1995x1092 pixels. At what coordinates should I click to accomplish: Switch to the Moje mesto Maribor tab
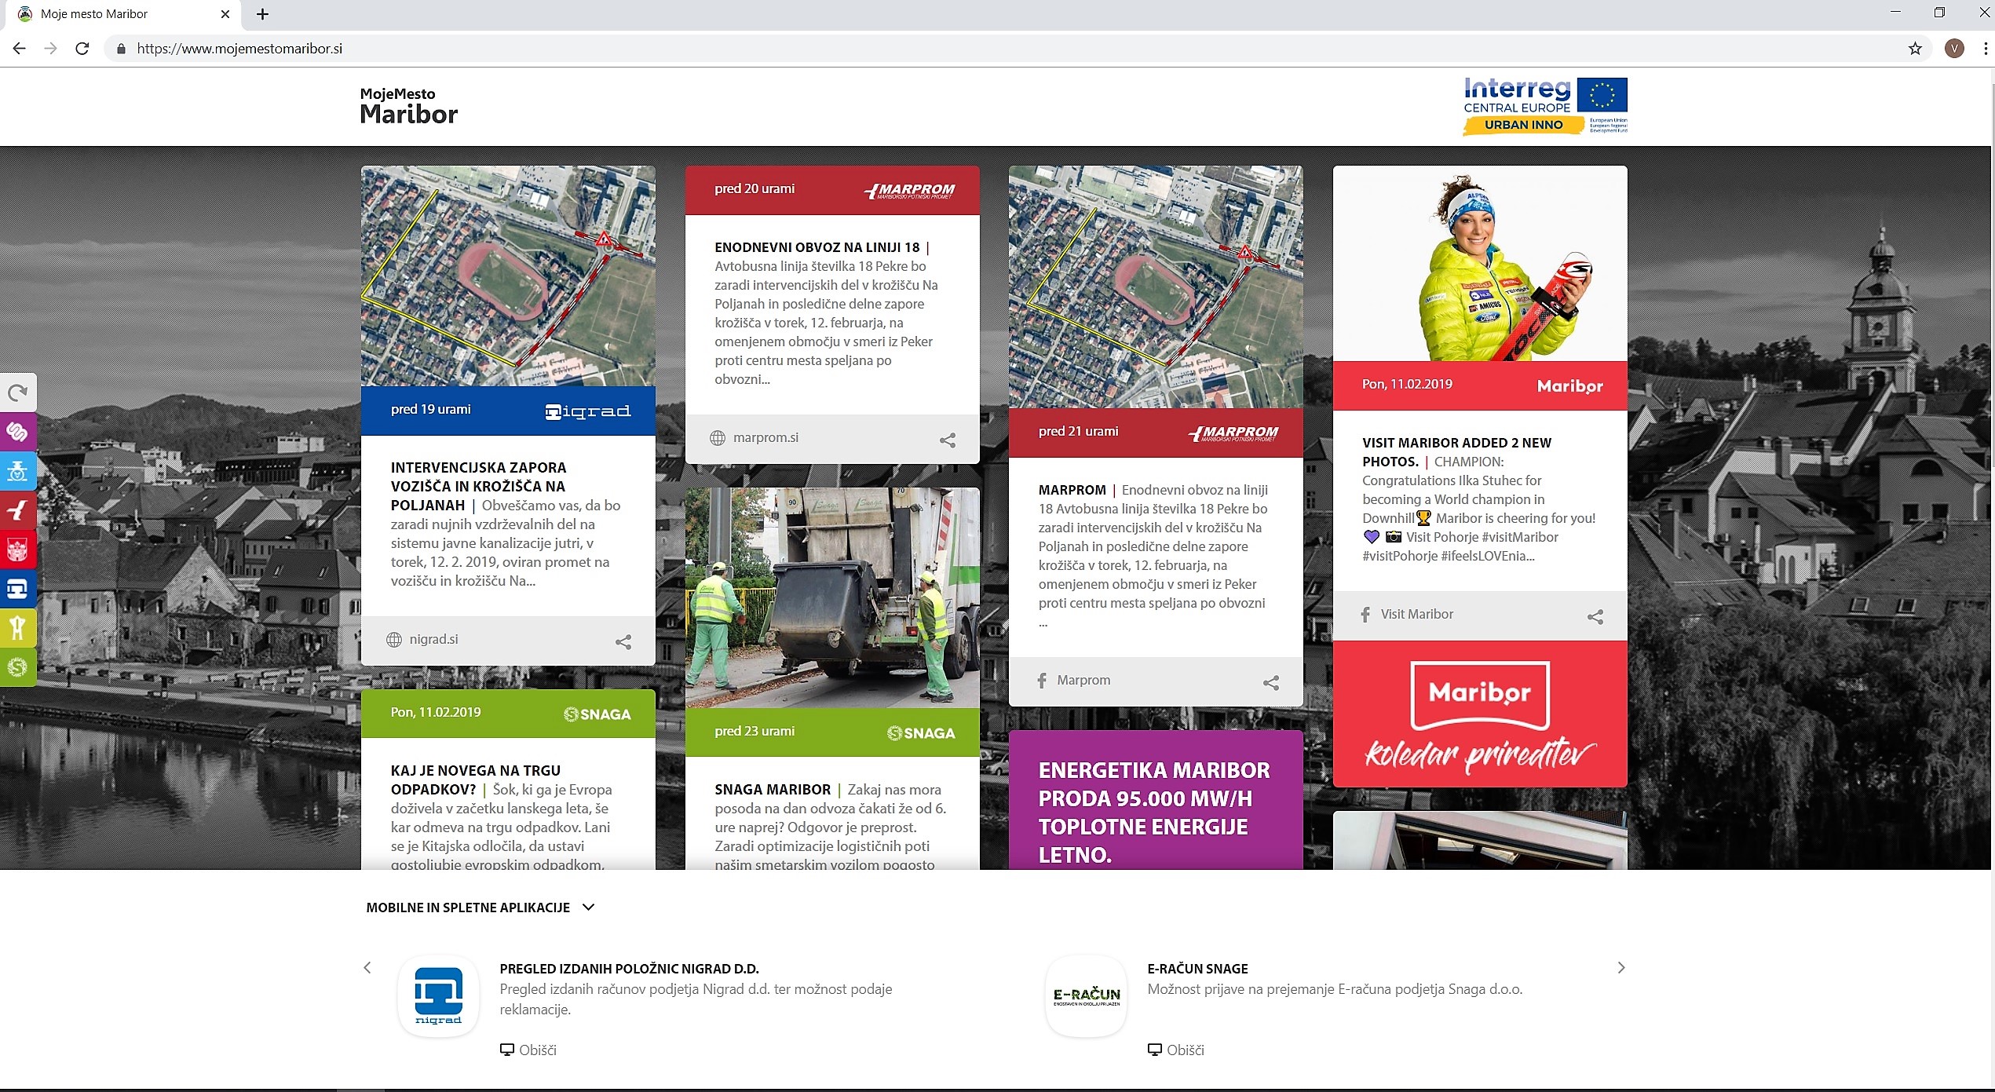tap(122, 14)
